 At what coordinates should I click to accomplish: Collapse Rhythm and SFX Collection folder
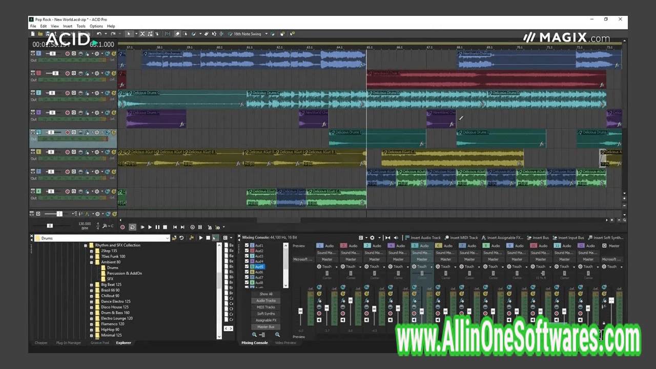tap(86, 245)
